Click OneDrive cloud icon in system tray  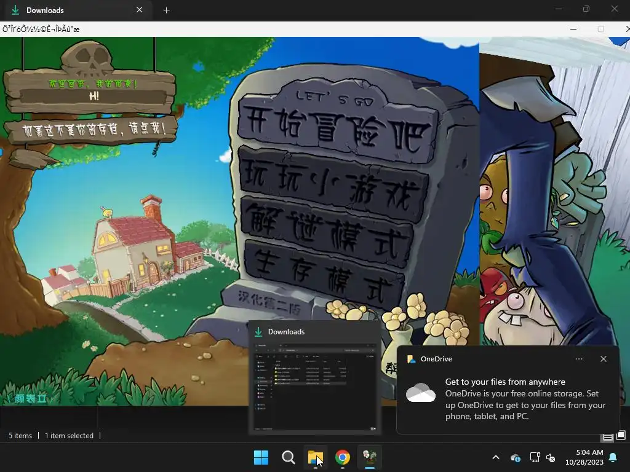click(x=515, y=457)
